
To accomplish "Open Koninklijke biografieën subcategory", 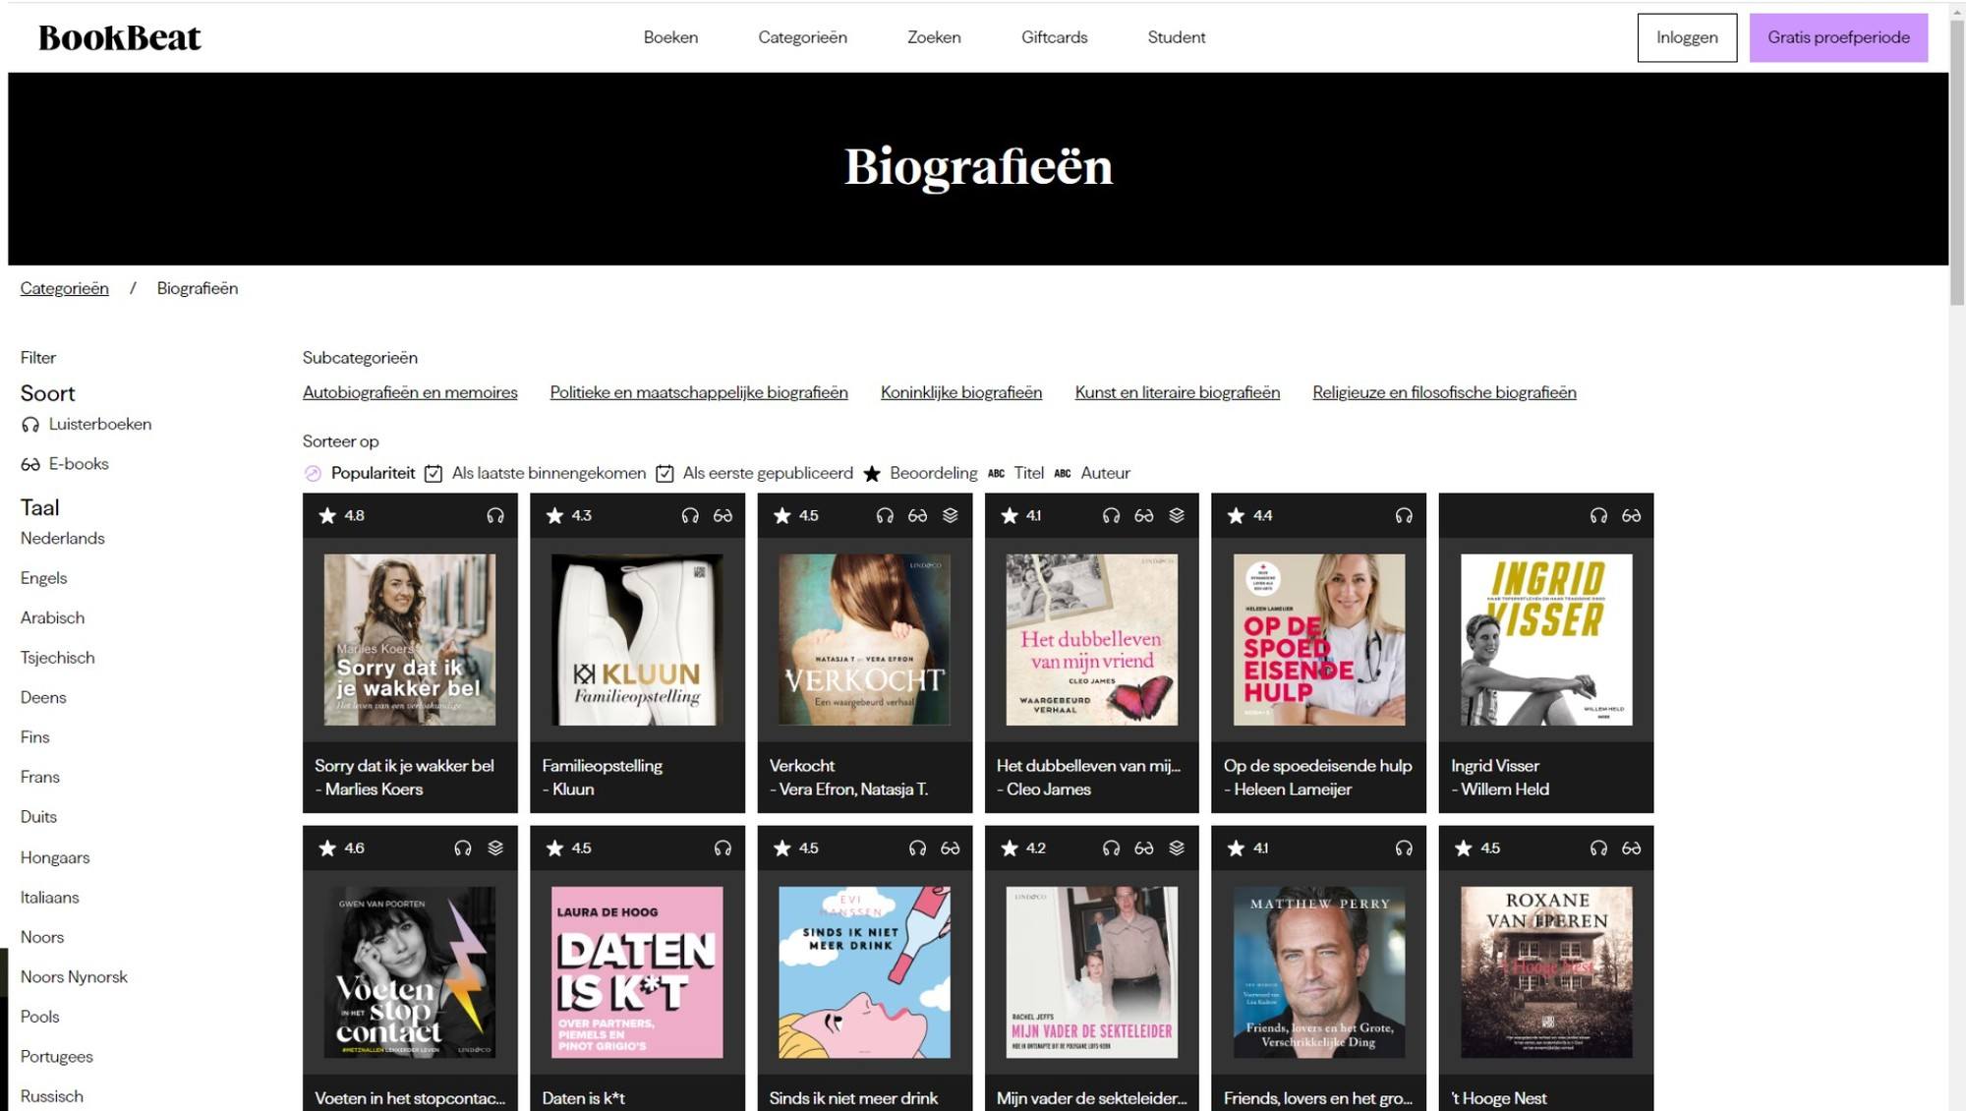I will pos(961,392).
